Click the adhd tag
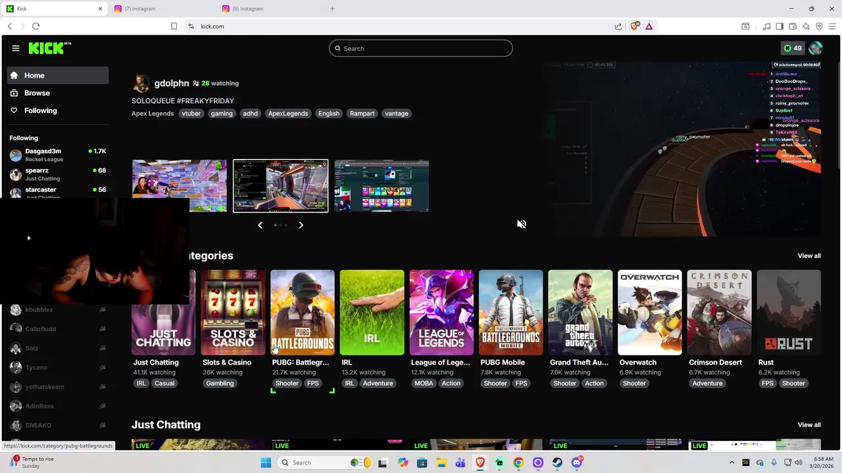The width and height of the screenshot is (842, 473). coord(250,114)
